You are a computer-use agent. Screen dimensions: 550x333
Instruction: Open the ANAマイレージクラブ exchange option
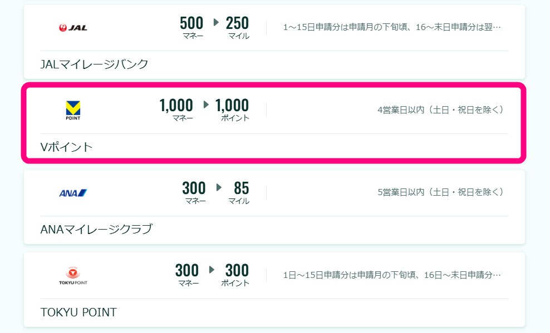(274, 207)
